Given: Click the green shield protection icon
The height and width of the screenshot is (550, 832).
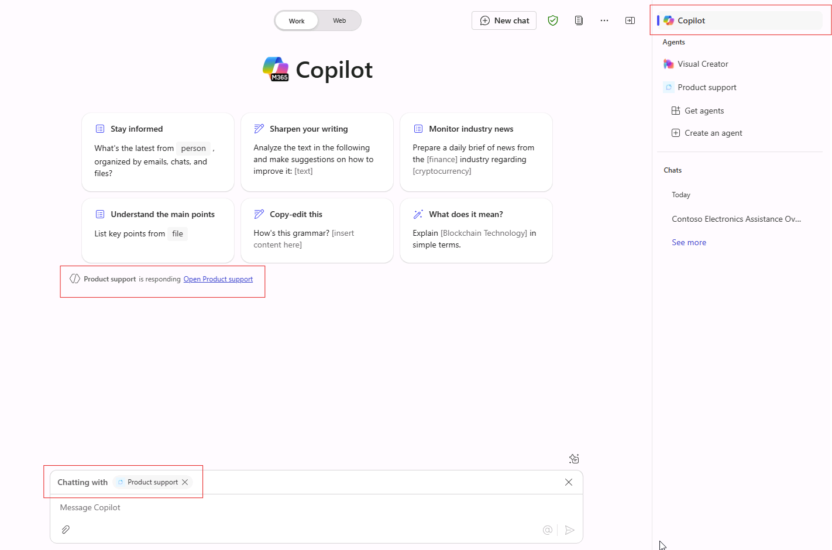Looking at the screenshot, I should 553,20.
